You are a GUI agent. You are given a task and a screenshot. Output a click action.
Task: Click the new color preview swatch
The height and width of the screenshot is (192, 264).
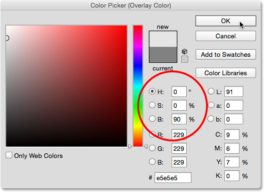coord(163,39)
